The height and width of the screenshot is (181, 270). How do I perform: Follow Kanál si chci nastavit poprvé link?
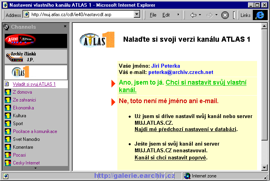tap(170, 157)
